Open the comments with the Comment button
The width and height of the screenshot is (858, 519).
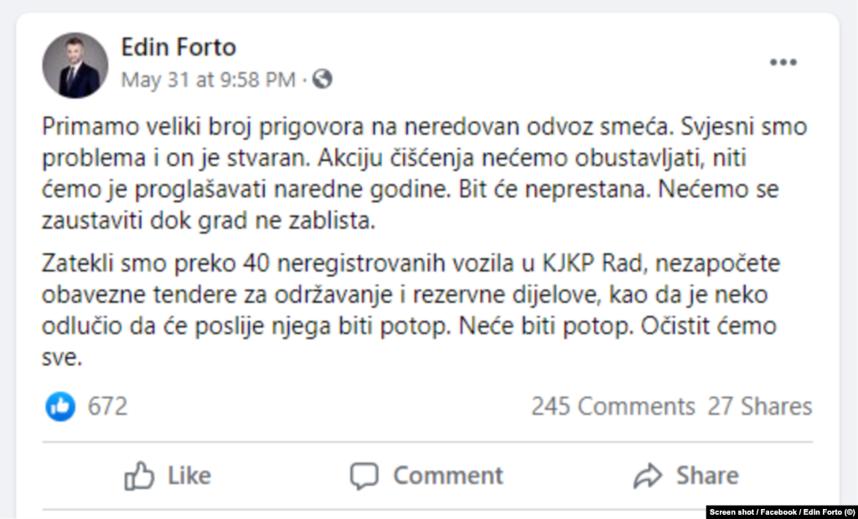point(425,475)
